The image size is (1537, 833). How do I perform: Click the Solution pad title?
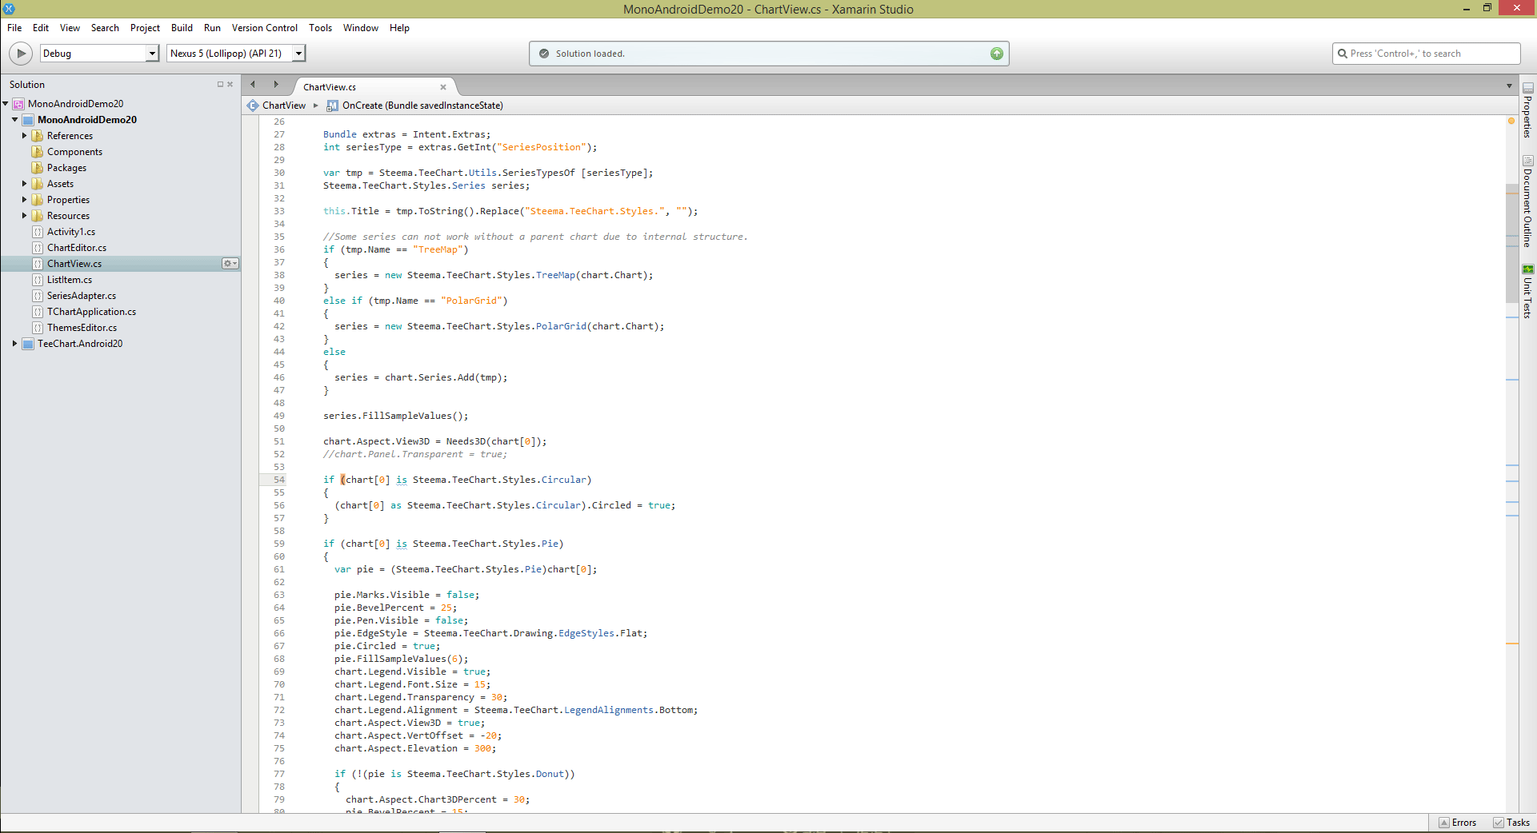click(x=27, y=84)
